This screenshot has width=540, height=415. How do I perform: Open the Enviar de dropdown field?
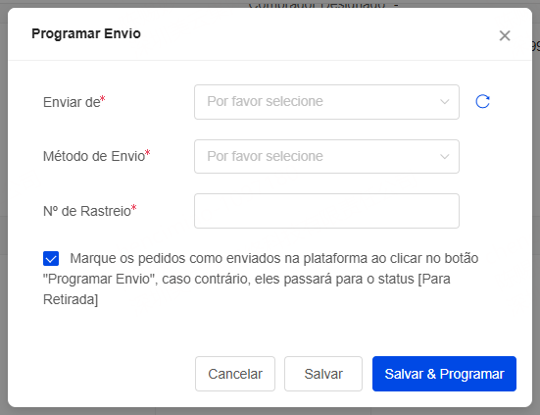(326, 102)
